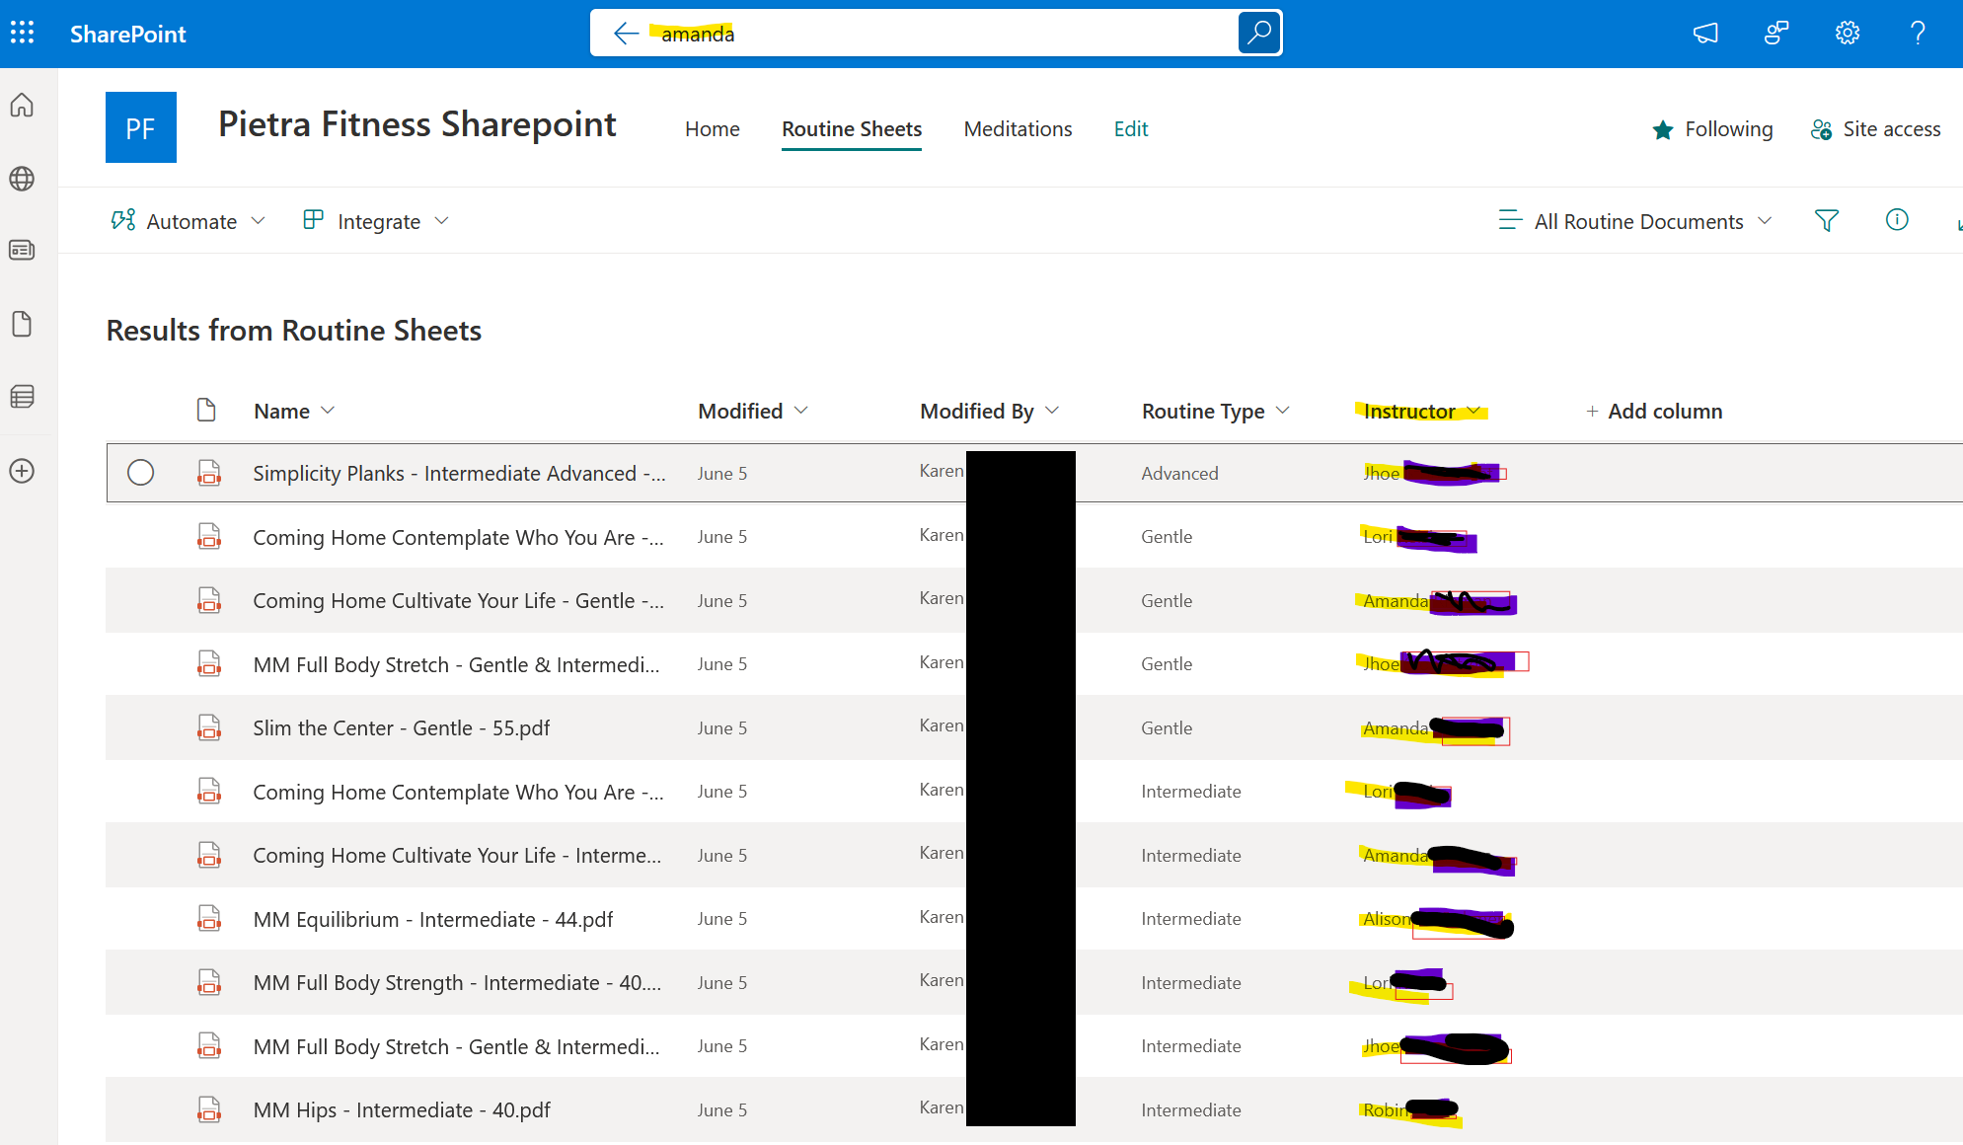This screenshot has height=1145, width=1963.
Task: Toggle Following for this site
Action: (x=1712, y=128)
